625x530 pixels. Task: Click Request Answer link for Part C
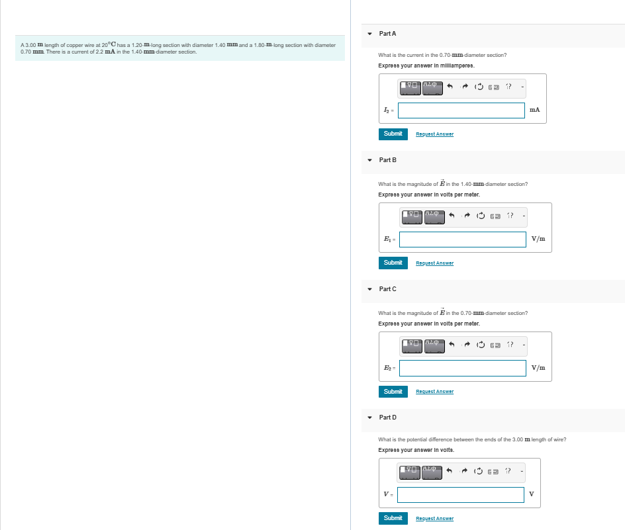pyautogui.click(x=434, y=392)
